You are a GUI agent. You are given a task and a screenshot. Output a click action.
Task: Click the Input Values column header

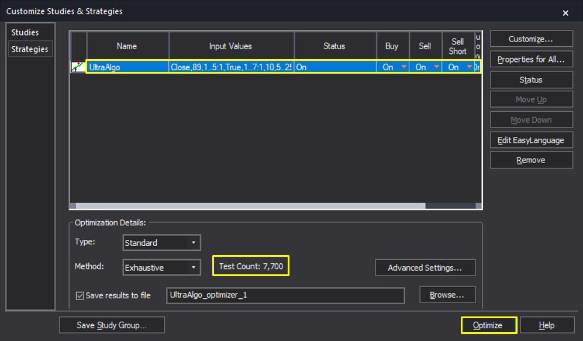pyautogui.click(x=231, y=46)
